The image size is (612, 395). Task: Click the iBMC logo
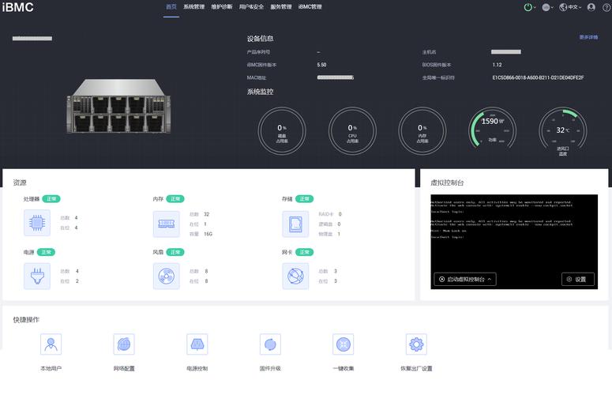[18, 7]
